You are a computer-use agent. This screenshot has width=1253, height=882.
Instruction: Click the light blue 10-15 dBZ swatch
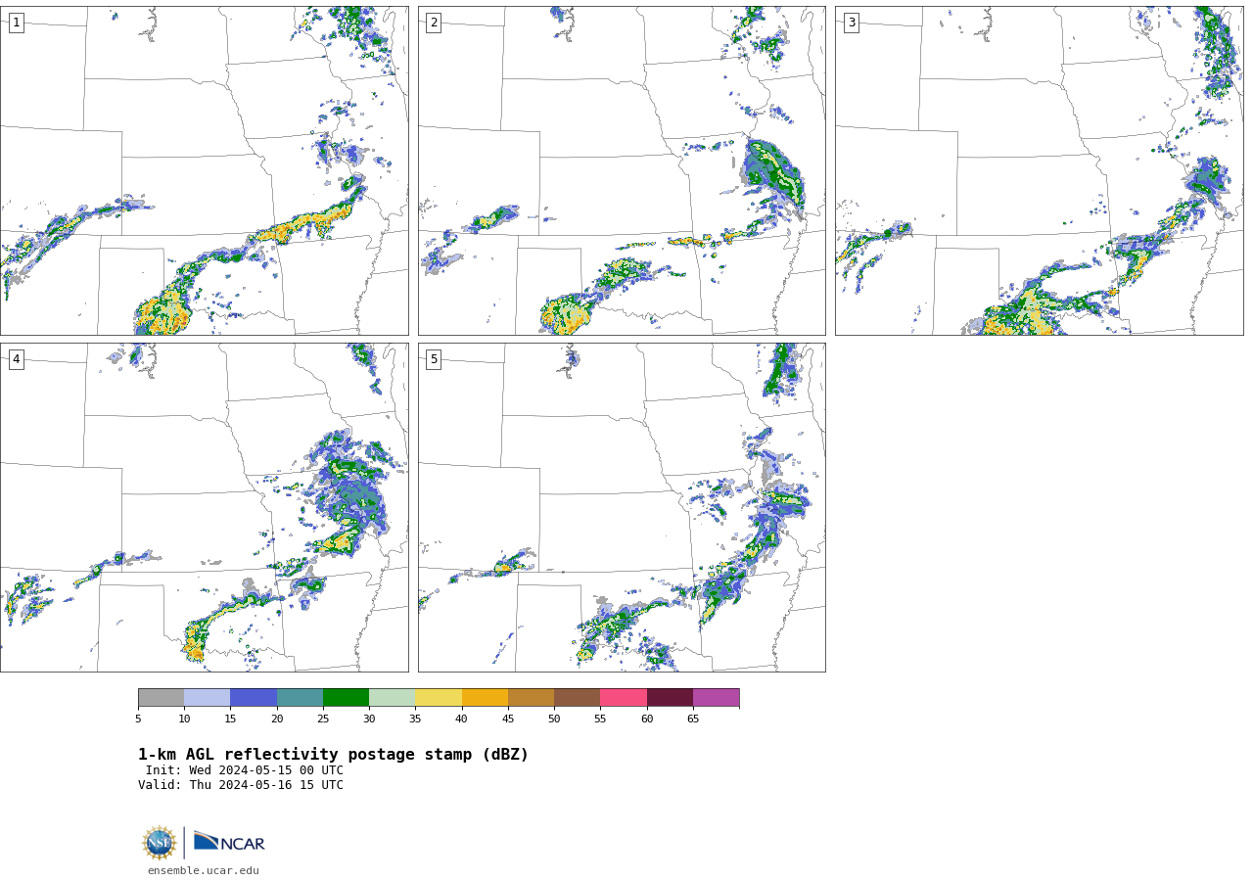pyautogui.click(x=207, y=697)
